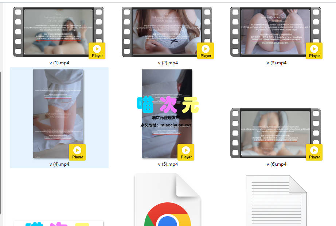Click the file name "v (6).mp4"
This screenshot has height=226, width=336.
click(x=277, y=164)
